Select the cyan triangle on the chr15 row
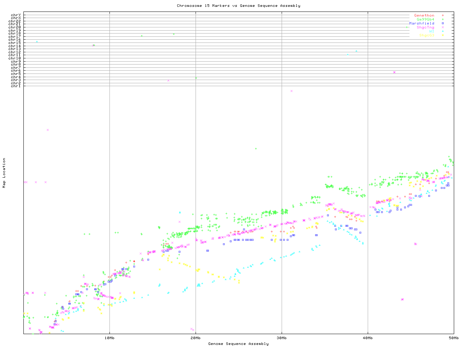Screen dimensions: 461x346 point(37,42)
